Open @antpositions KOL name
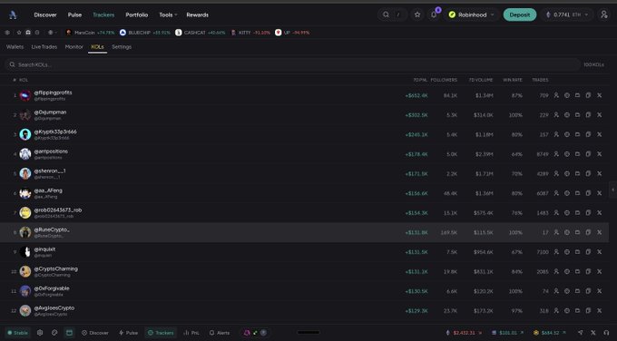Image resolution: width=617 pixels, height=341 pixels. coord(51,151)
